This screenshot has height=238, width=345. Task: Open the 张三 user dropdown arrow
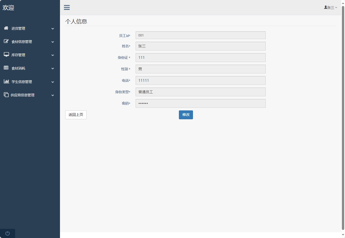pos(336,8)
